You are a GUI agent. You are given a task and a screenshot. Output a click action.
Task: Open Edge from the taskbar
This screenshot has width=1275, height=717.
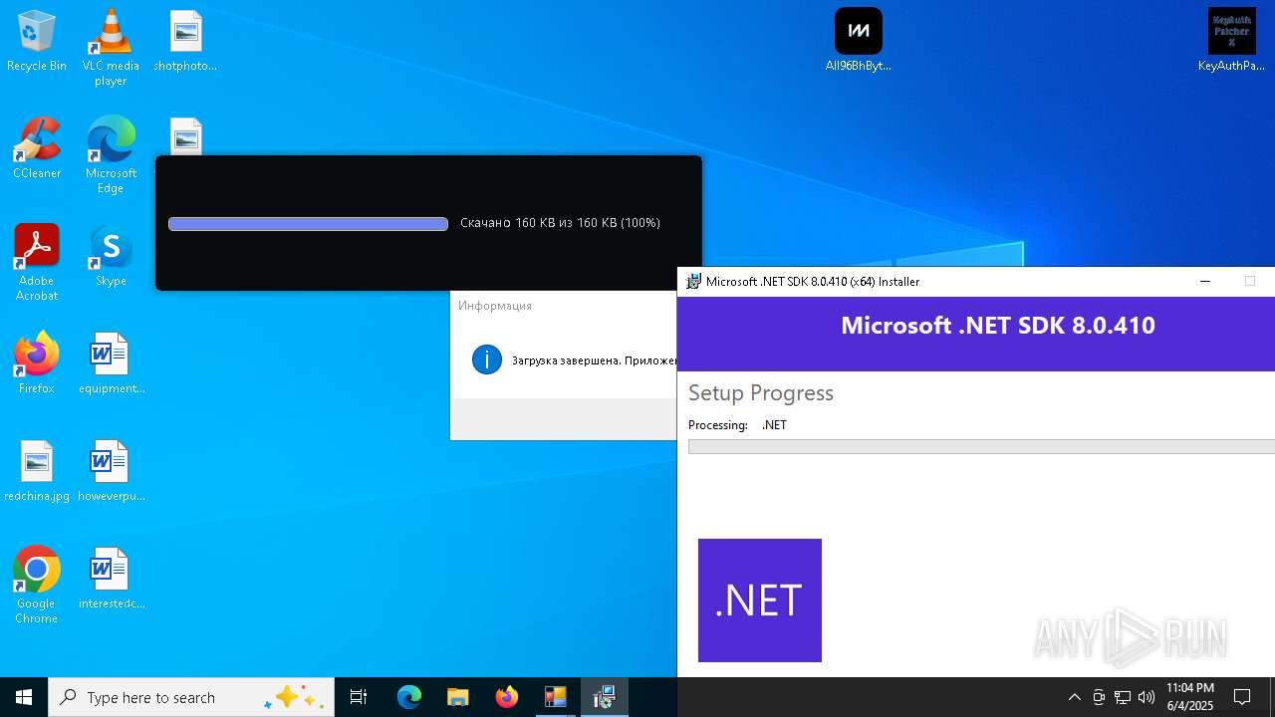click(x=409, y=697)
